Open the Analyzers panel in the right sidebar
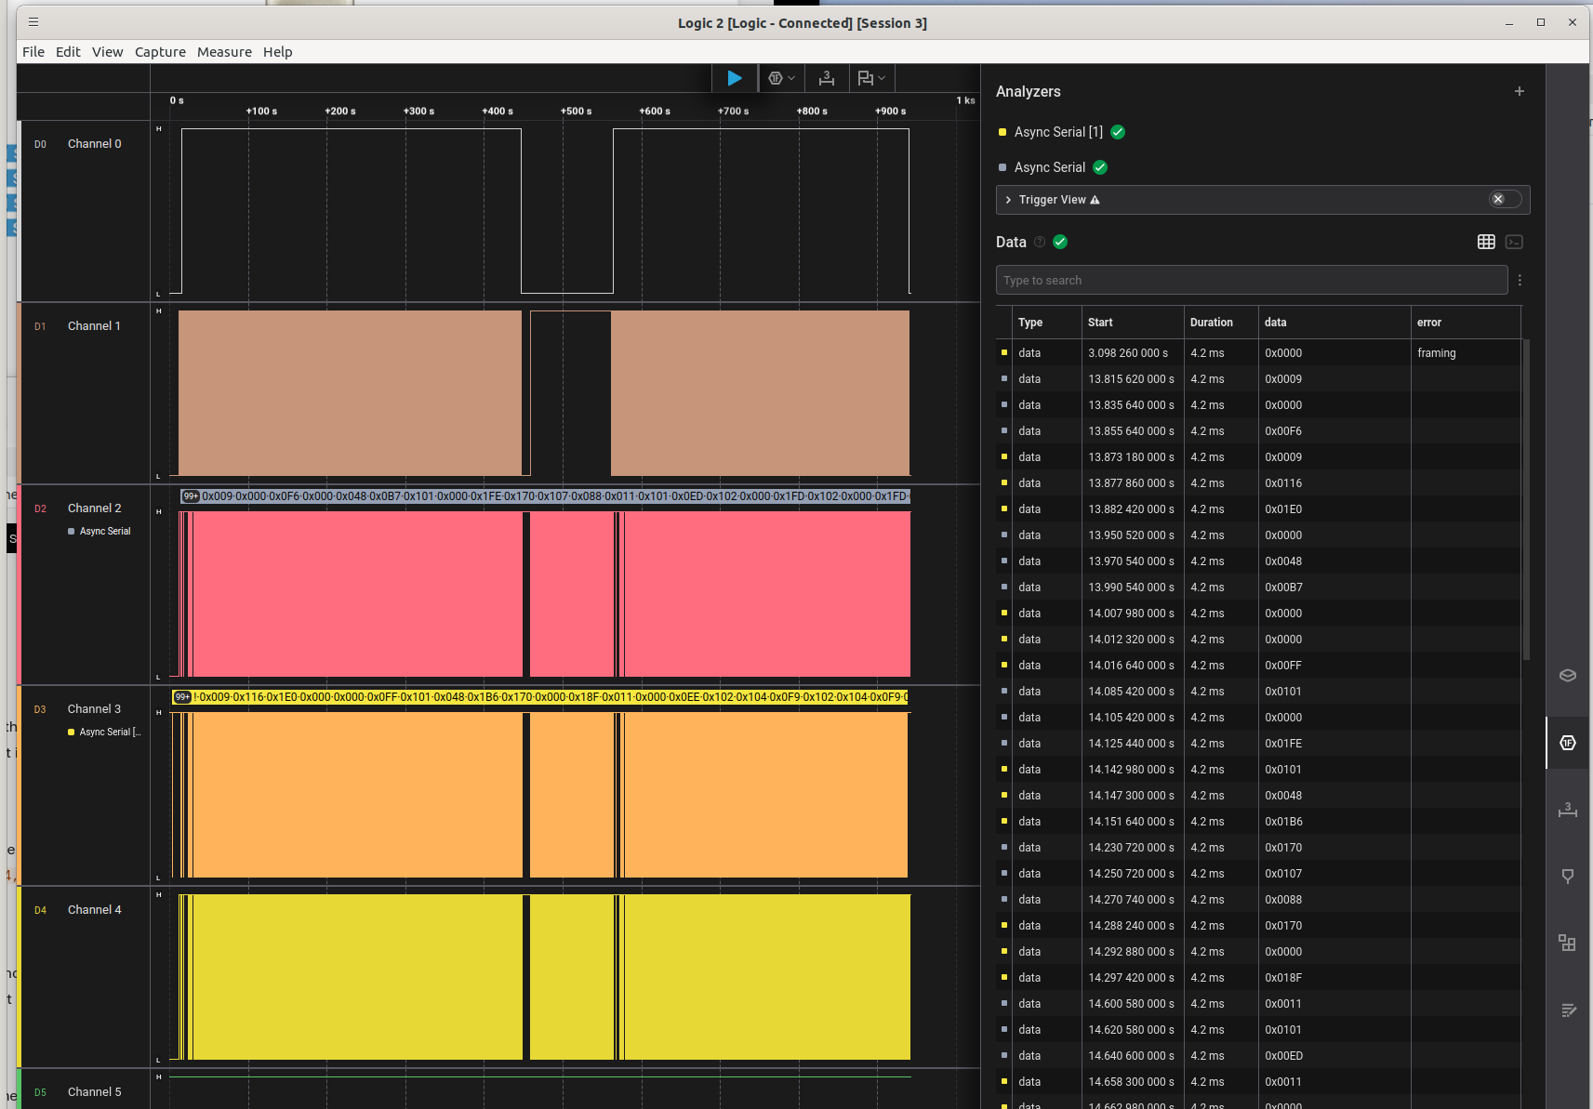 point(1567,743)
